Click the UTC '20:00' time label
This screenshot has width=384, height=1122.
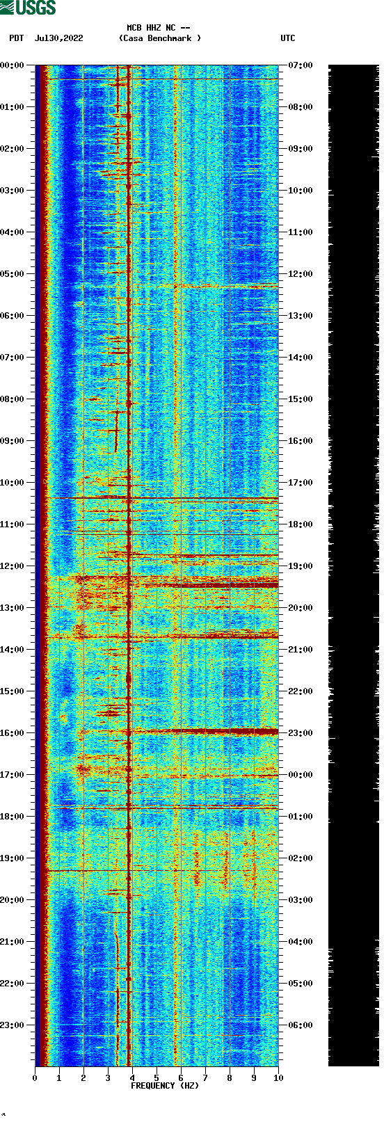click(x=301, y=608)
